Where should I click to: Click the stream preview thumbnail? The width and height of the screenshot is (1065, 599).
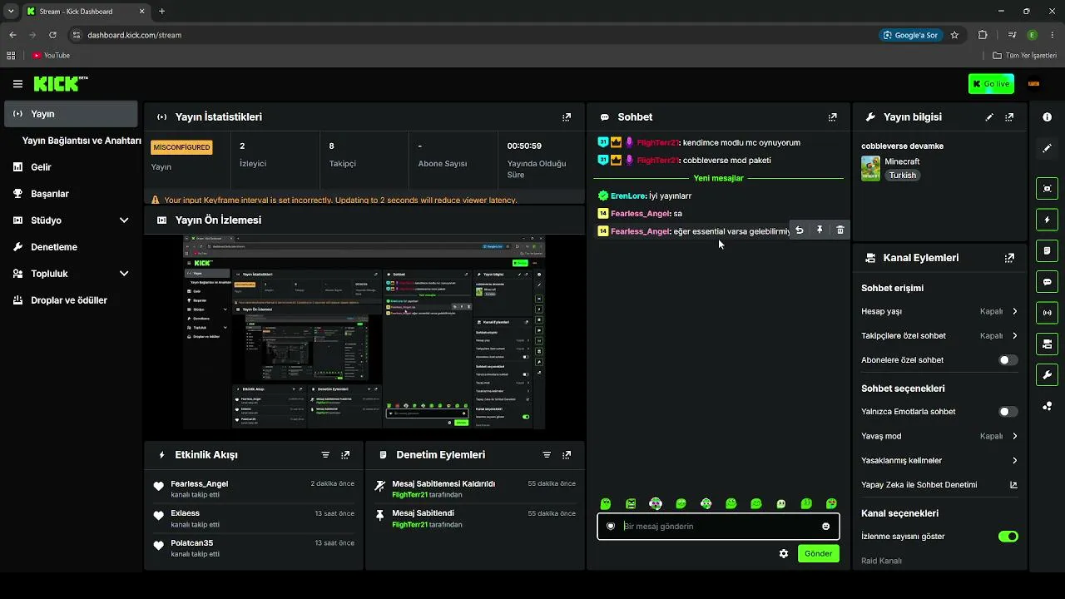[x=364, y=332]
